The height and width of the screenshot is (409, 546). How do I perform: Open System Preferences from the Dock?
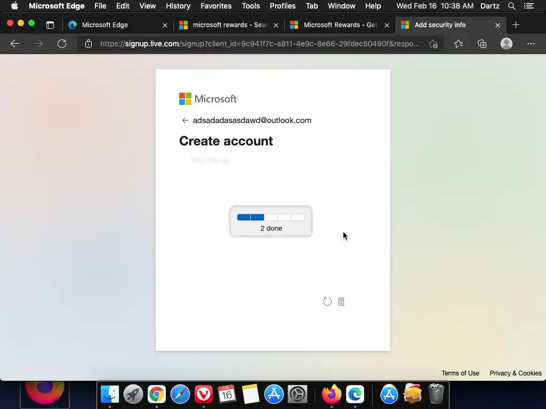tap(298, 395)
